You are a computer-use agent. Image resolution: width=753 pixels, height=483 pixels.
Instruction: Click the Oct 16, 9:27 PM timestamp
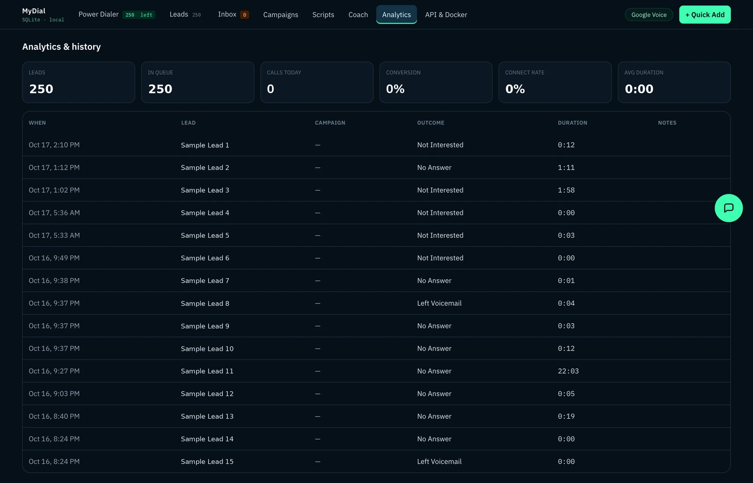(54, 371)
